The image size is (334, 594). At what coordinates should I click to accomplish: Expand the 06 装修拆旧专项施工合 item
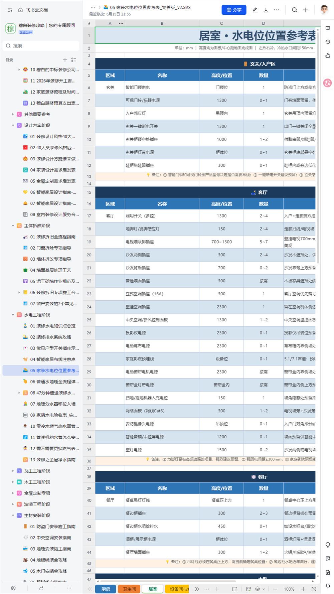[x=19, y=292]
